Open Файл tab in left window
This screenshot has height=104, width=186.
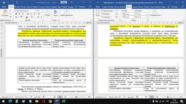pos(4,7)
